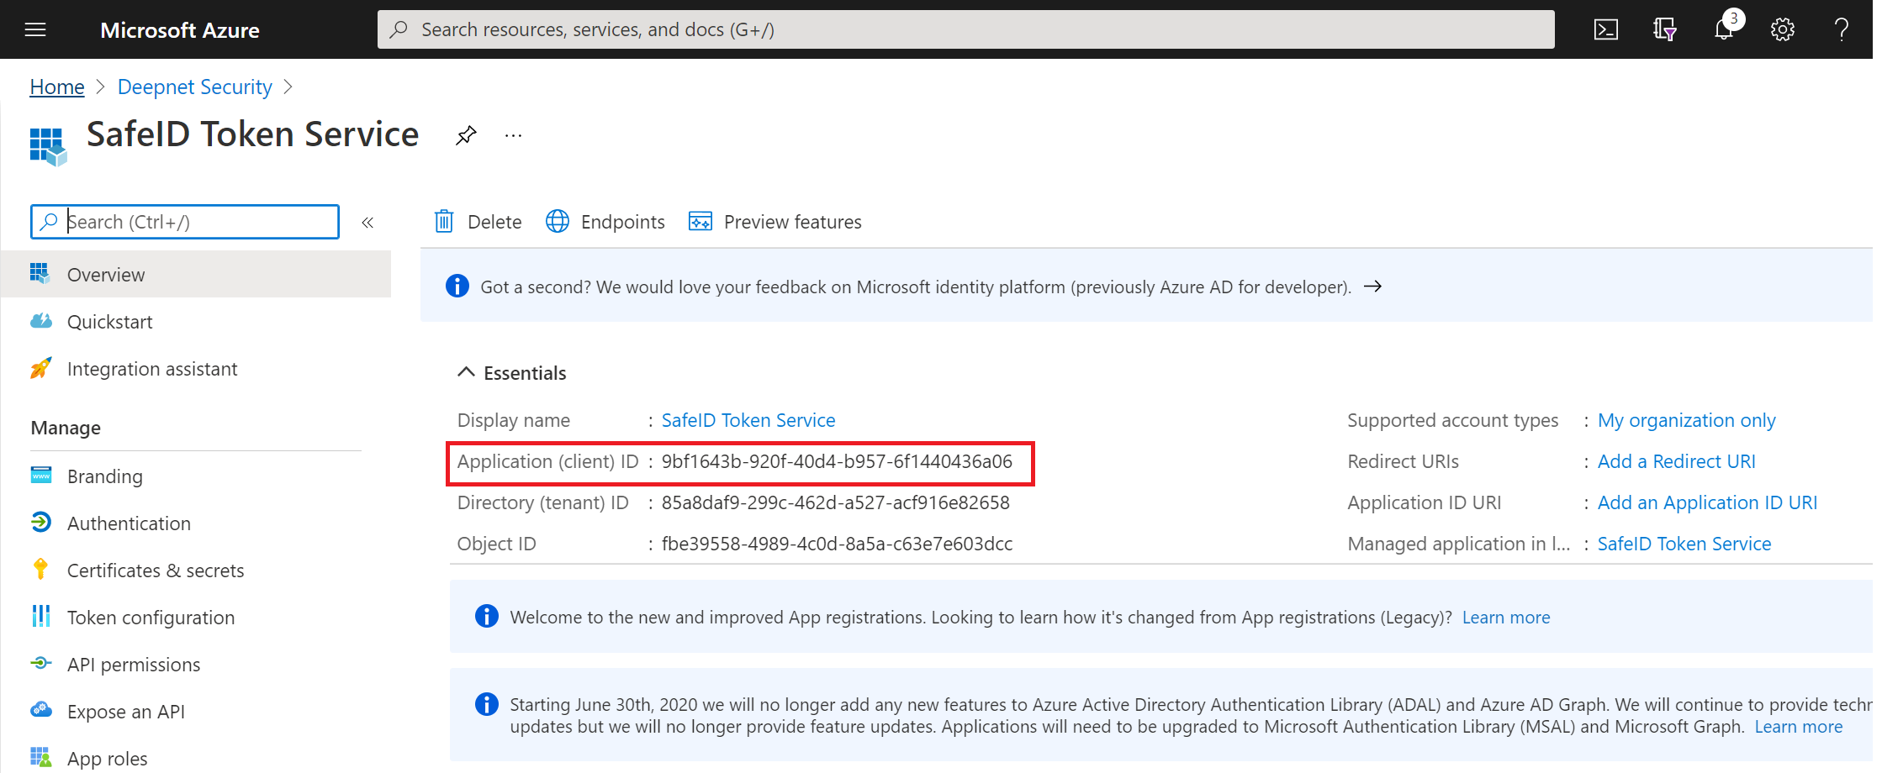The image size is (1882, 773).
Task: Open the more options ellipsis
Action: tap(513, 135)
